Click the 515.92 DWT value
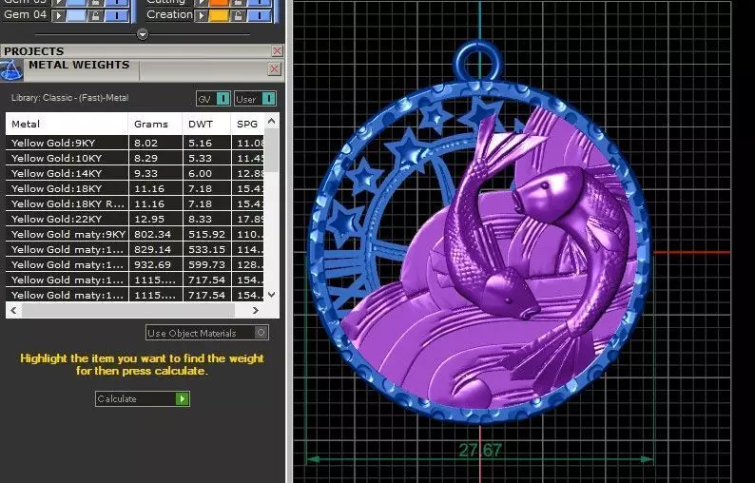The image size is (755, 483). [206, 235]
